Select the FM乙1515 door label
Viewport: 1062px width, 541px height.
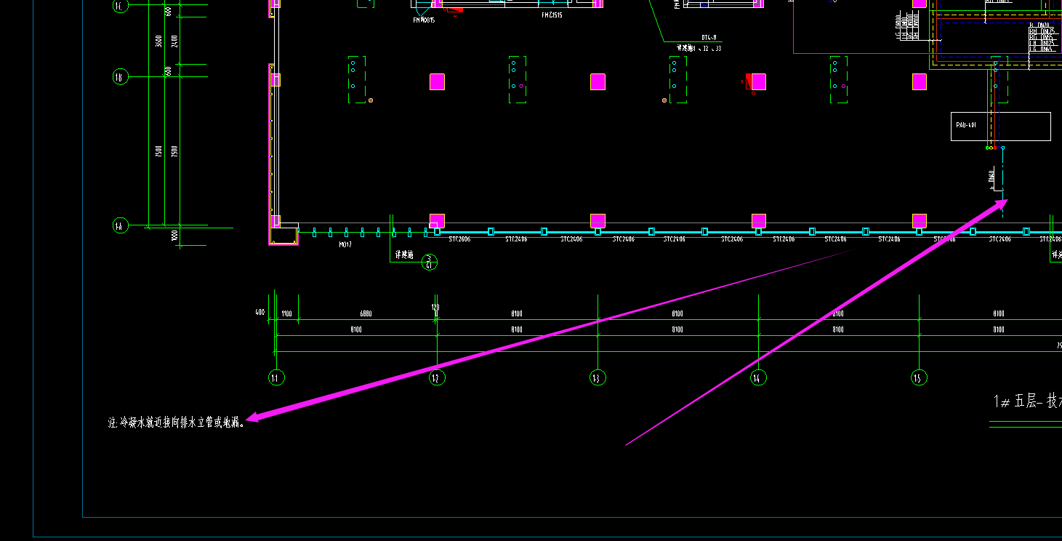click(552, 15)
